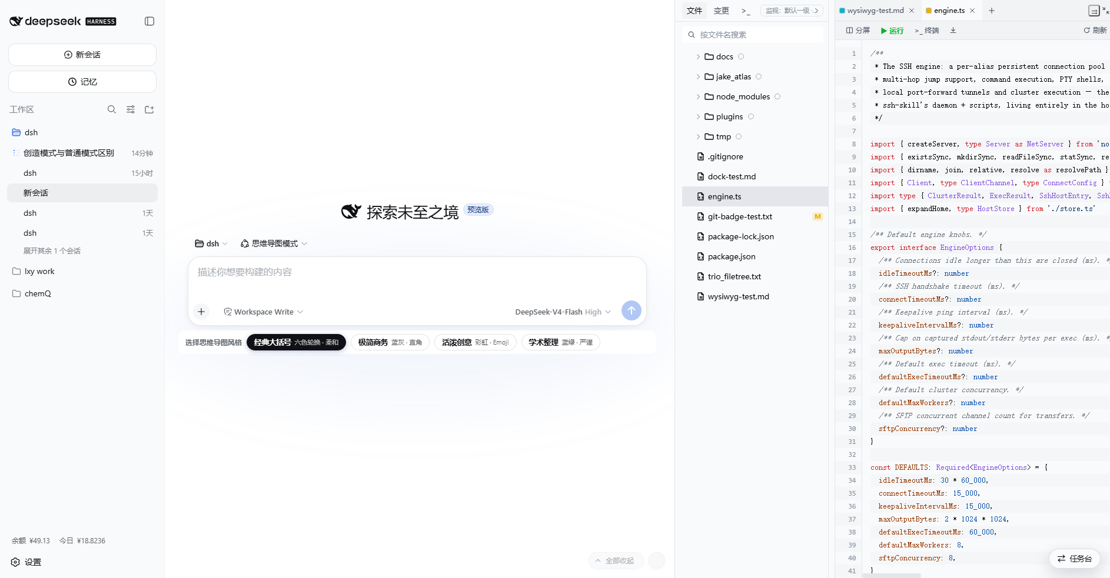
Task: Expand the jake_atlas folder
Action: (698, 77)
